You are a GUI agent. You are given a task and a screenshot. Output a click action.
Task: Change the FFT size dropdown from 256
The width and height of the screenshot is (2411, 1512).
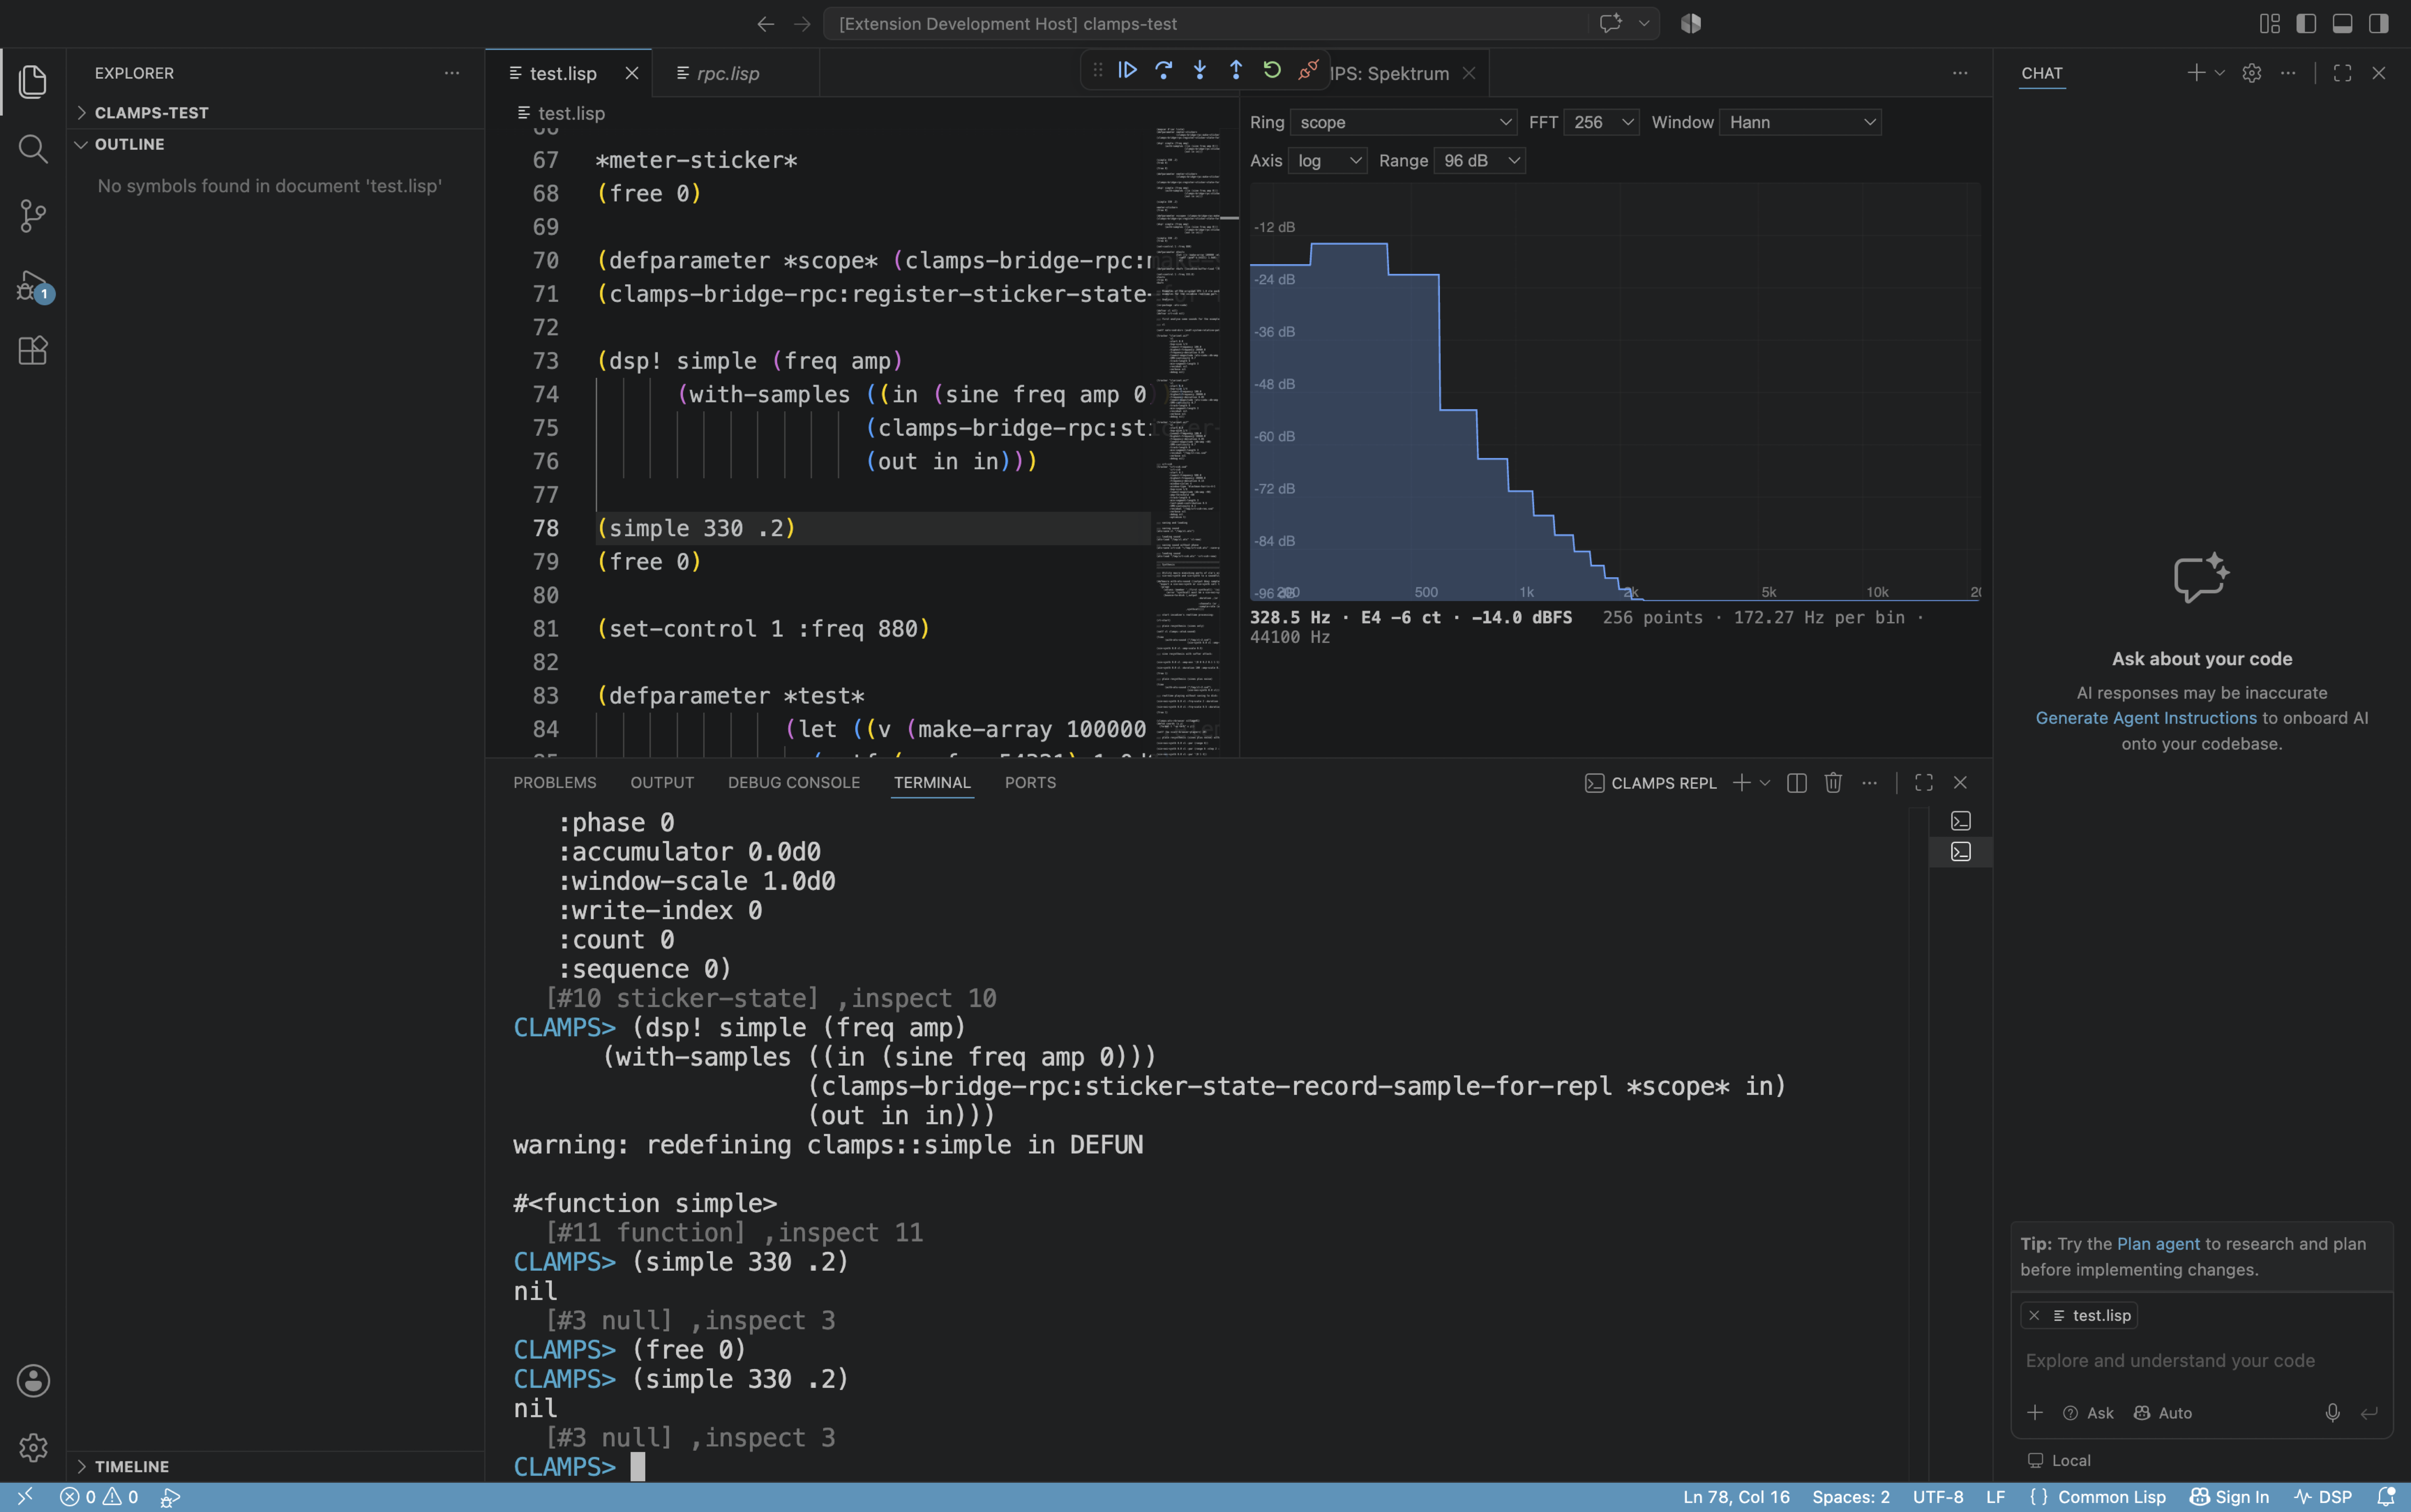(x=1601, y=122)
